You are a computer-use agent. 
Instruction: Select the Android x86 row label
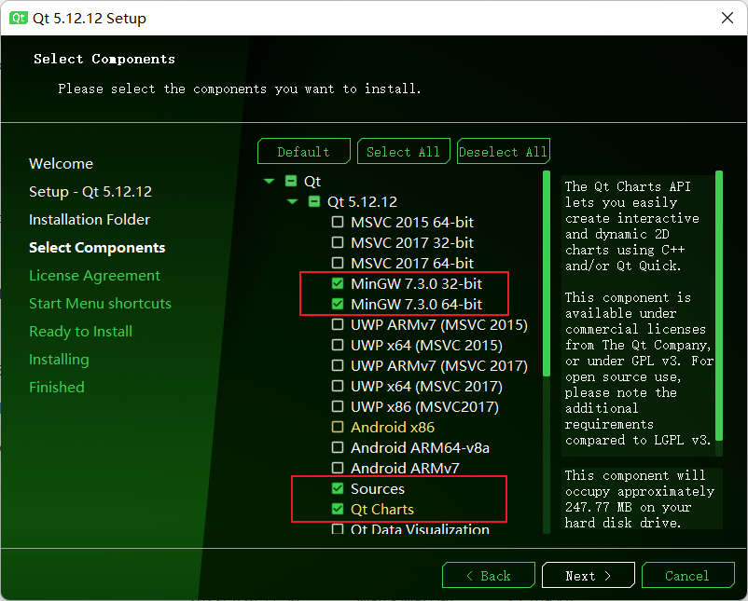[393, 427]
